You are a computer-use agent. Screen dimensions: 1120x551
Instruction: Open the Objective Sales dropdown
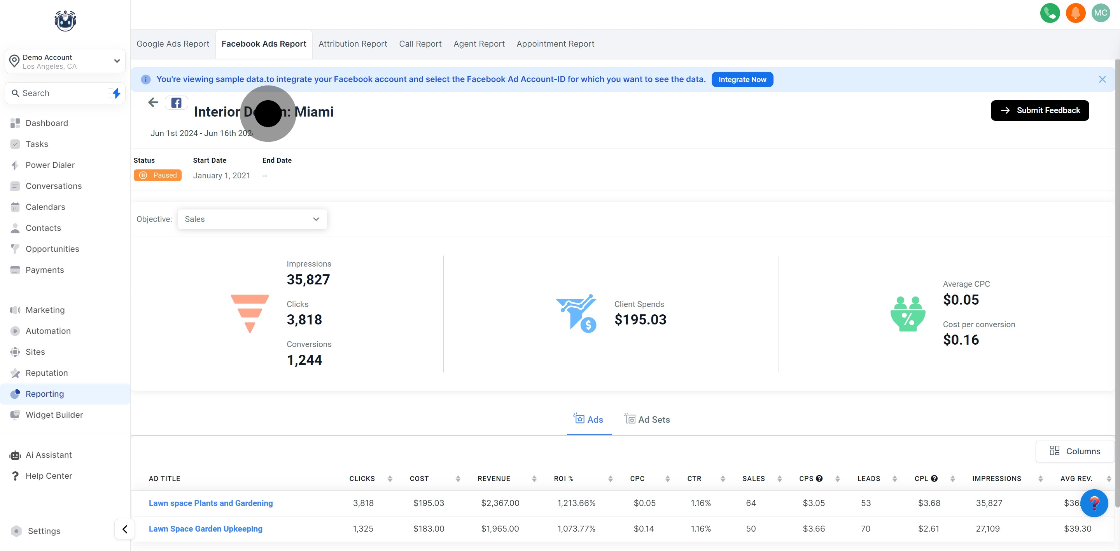(252, 220)
